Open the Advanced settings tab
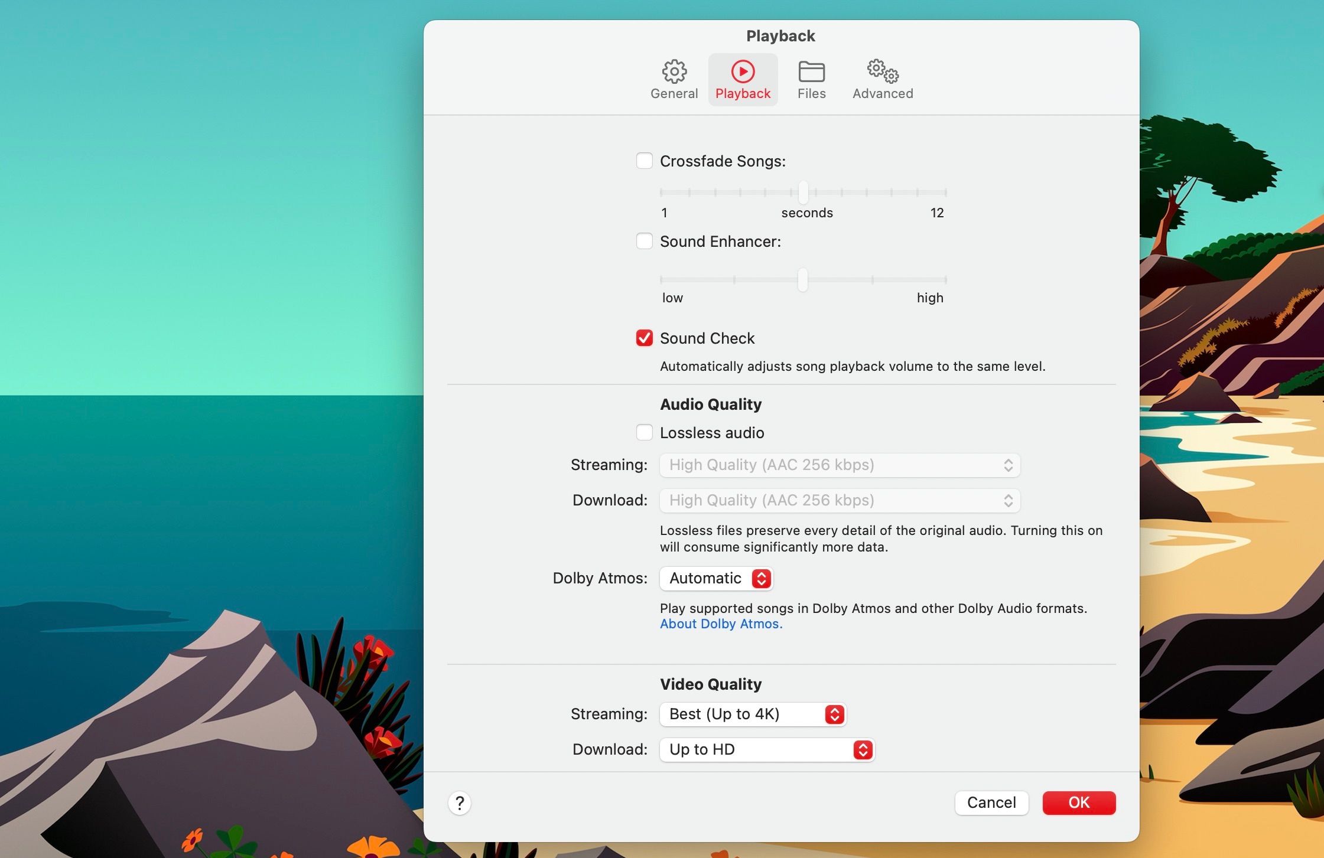1324x858 pixels. (883, 80)
